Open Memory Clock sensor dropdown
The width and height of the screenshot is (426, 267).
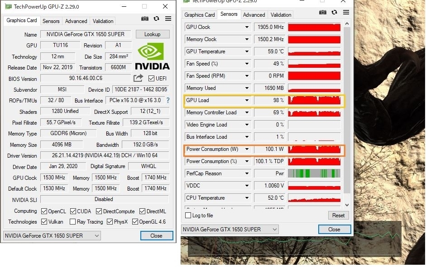click(247, 39)
